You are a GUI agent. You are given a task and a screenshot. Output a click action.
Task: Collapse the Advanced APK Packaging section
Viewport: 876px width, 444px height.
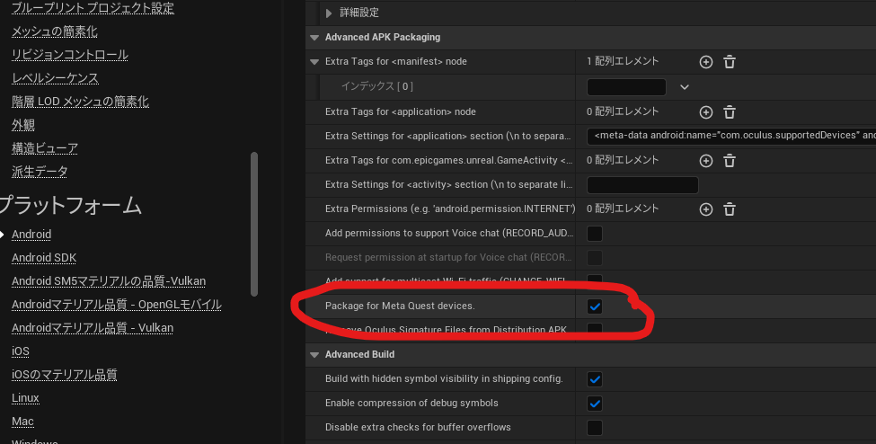pos(314,38)
